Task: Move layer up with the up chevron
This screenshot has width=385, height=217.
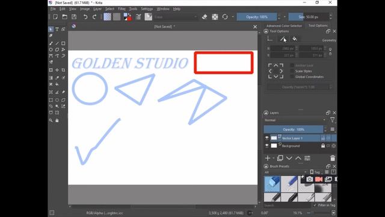Action: point(298,158)
